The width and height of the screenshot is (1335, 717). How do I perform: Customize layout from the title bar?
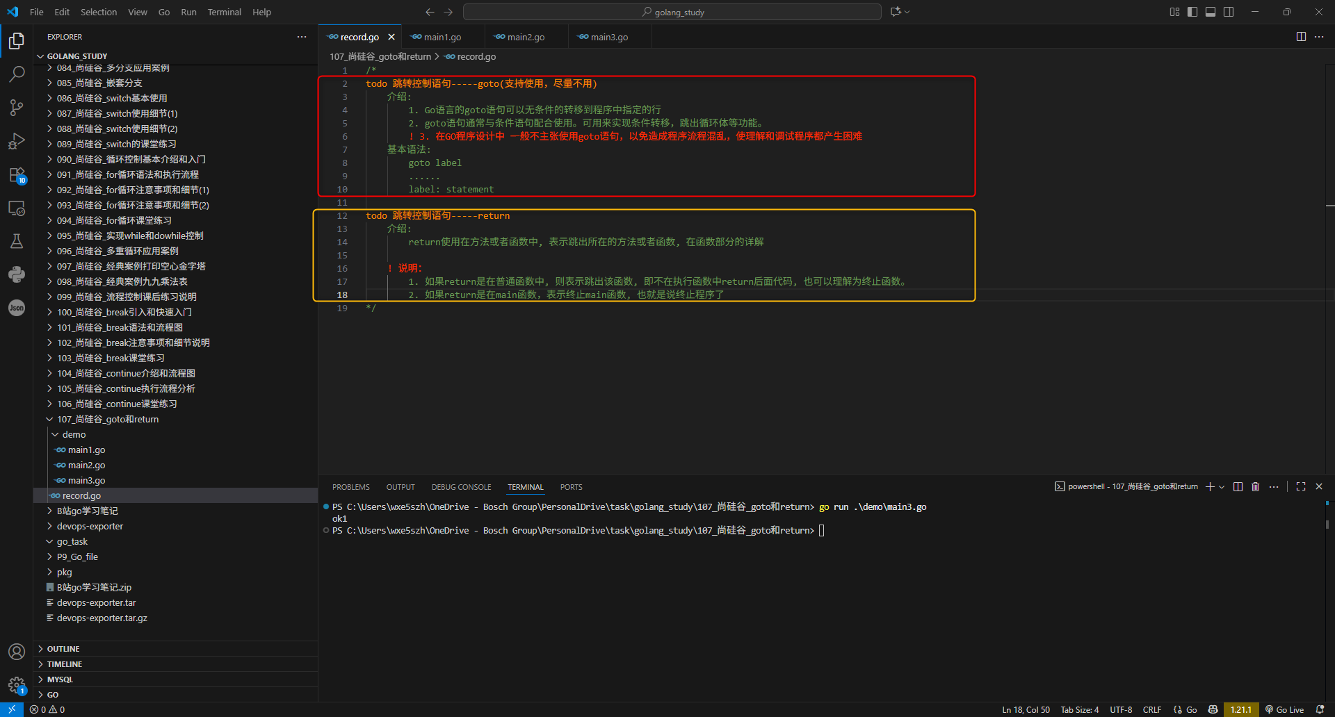1174,12
